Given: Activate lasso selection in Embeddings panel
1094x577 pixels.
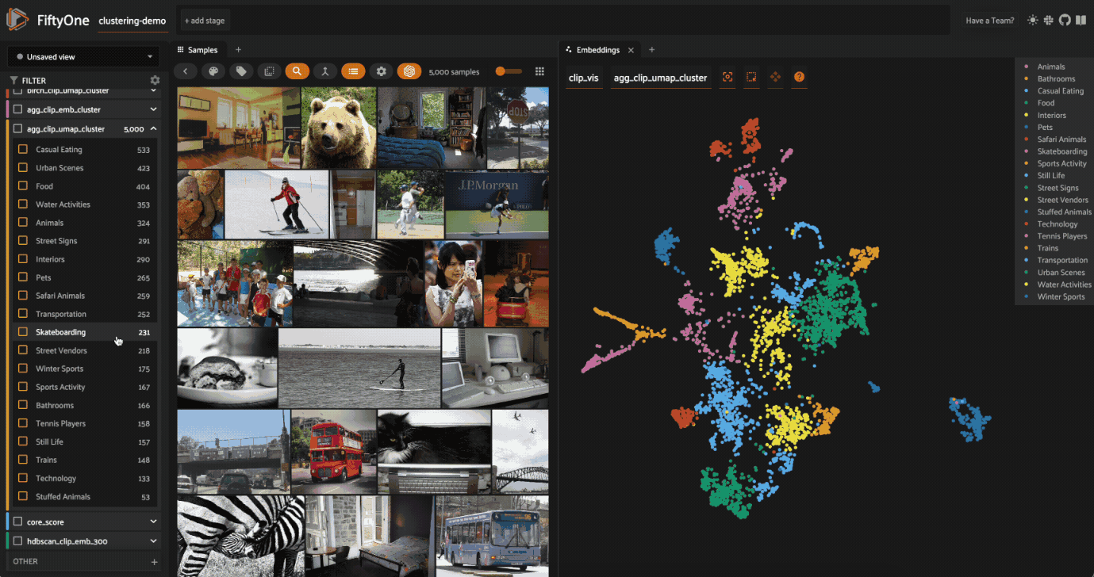Looking at the screenshot, I should 751,78.
